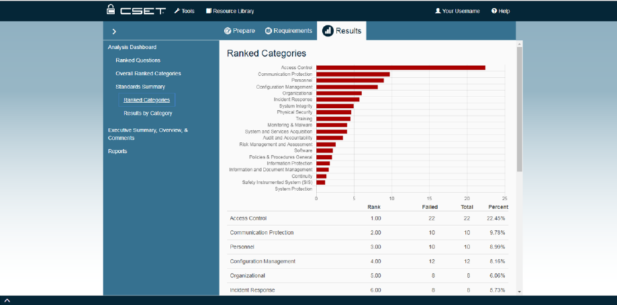Open the Resource Library menu
This screenshot has width=617, height=305.
coord(230,11)
